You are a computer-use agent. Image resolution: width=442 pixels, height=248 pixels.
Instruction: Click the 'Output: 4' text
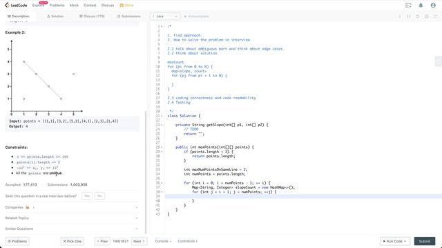pyautogui.click(x=19, y=127)
